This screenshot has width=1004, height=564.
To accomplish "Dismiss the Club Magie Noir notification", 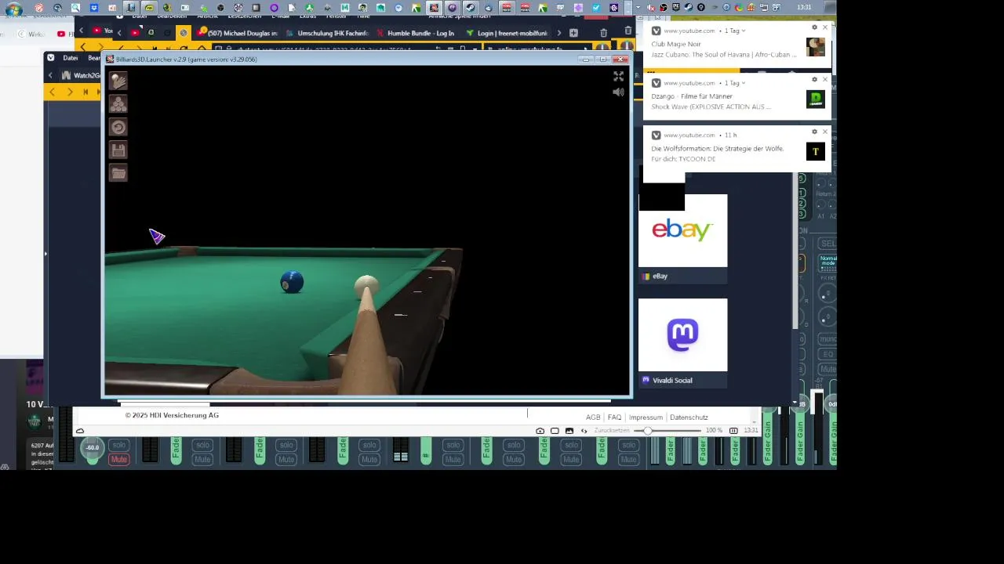I will [x=824, y=27].
